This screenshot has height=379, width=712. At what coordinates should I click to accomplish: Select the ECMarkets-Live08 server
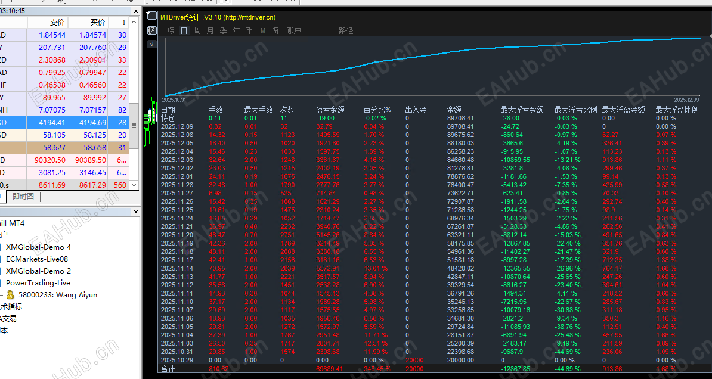tap(37, 259)
